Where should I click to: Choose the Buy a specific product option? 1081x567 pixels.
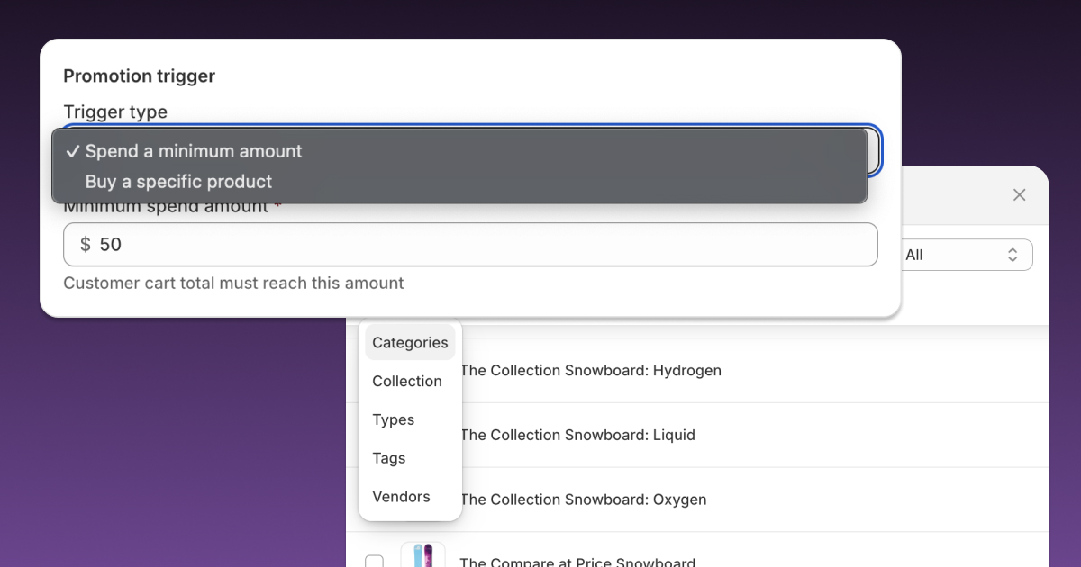click(178, 182)
